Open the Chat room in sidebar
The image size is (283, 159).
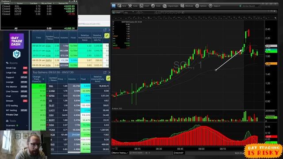(8, 96)
